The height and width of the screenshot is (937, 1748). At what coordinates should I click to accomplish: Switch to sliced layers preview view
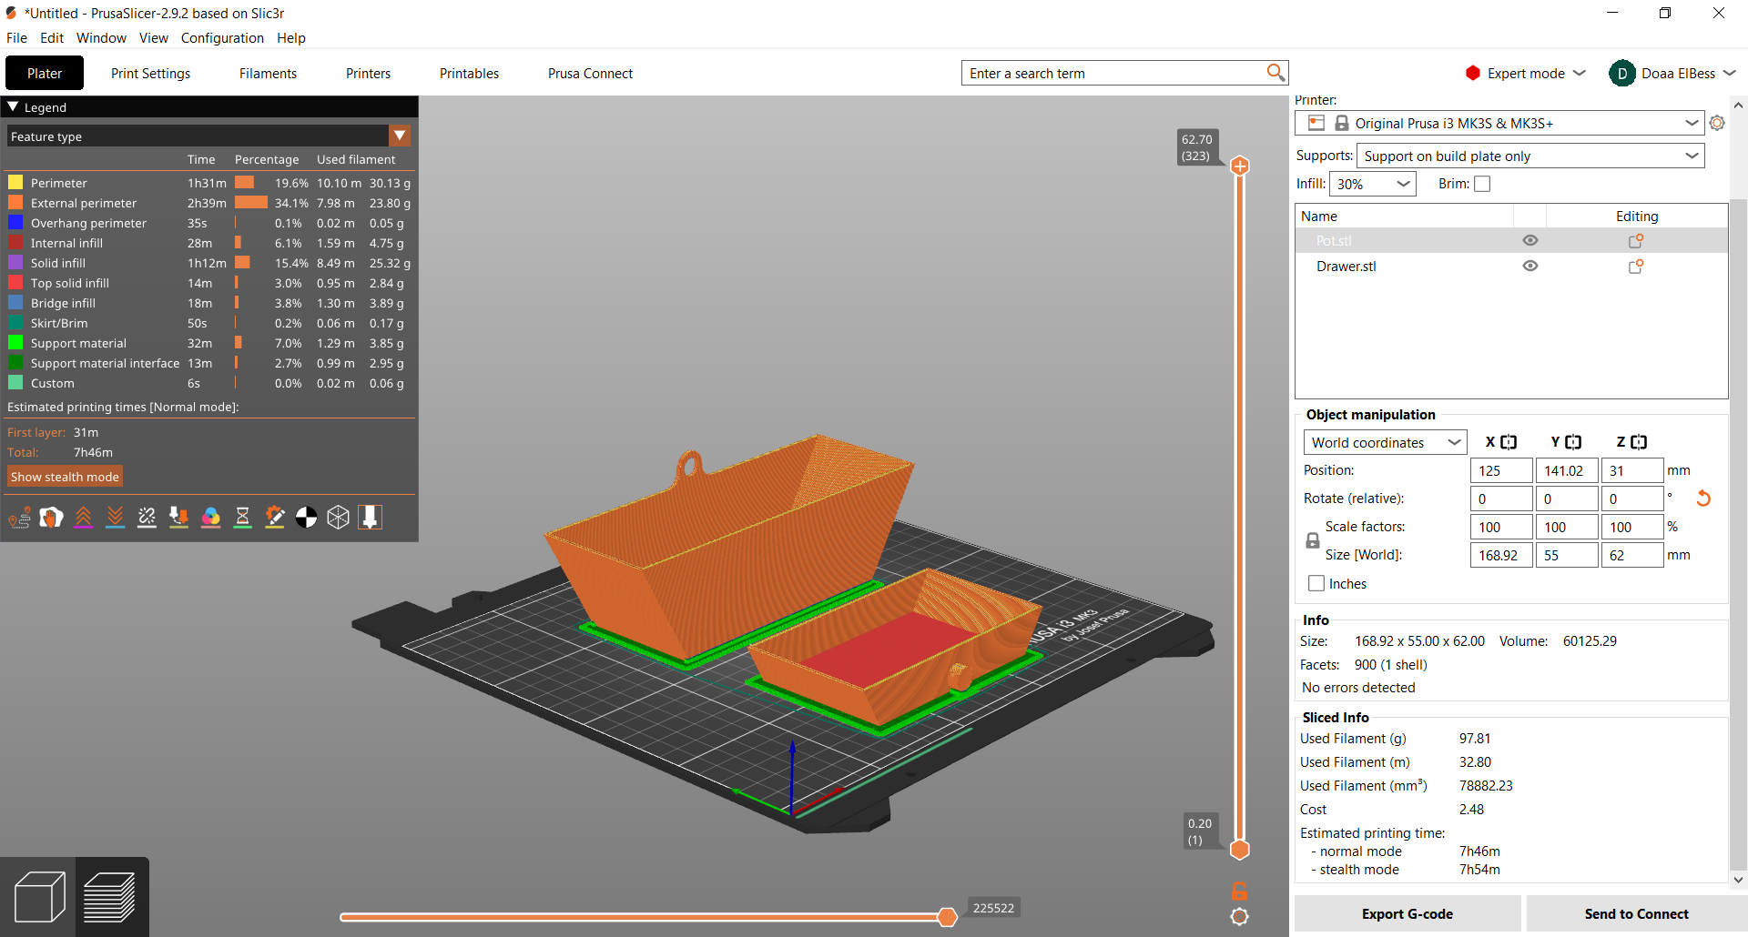tap(110, 897)
